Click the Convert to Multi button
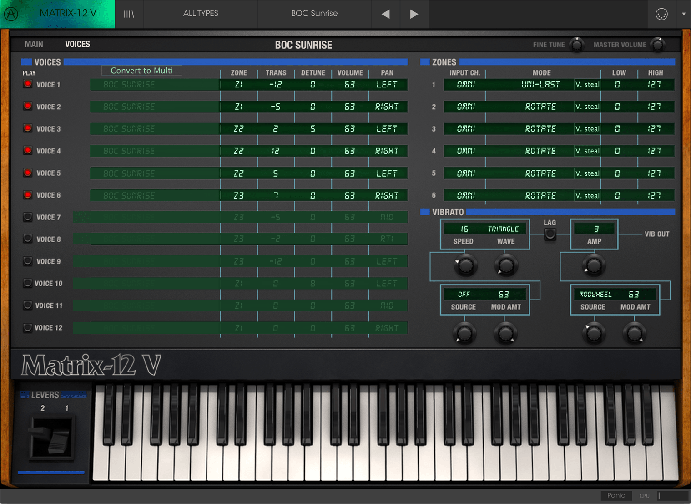 [x=141, y=71]
